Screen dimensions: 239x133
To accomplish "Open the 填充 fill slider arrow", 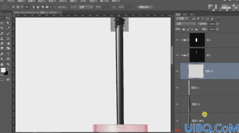I will point(217,29).
